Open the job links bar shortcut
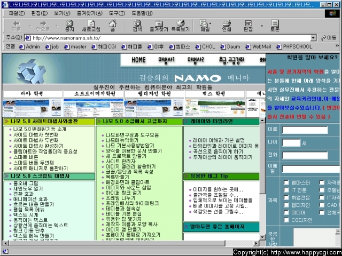 [x=52, y=46]
